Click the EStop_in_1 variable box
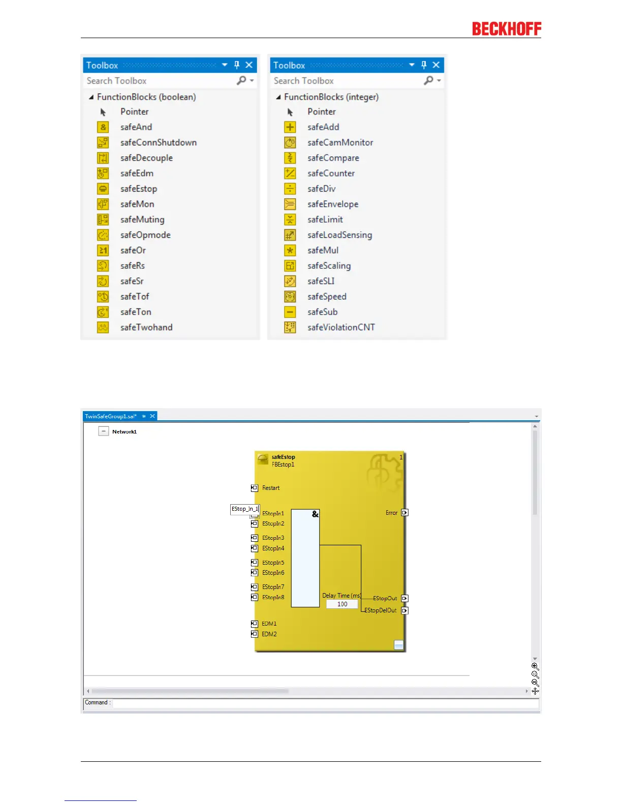Image resolution: width=622 pixels, height=805 pixels. pos(245,509)
